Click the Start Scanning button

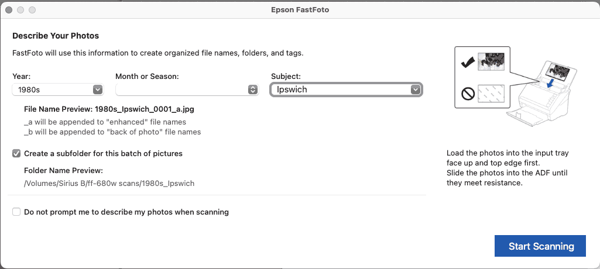[540, 246]
